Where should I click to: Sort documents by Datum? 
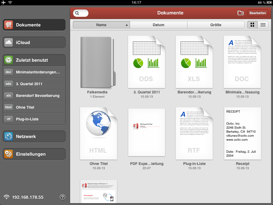(x=158, y=25)
